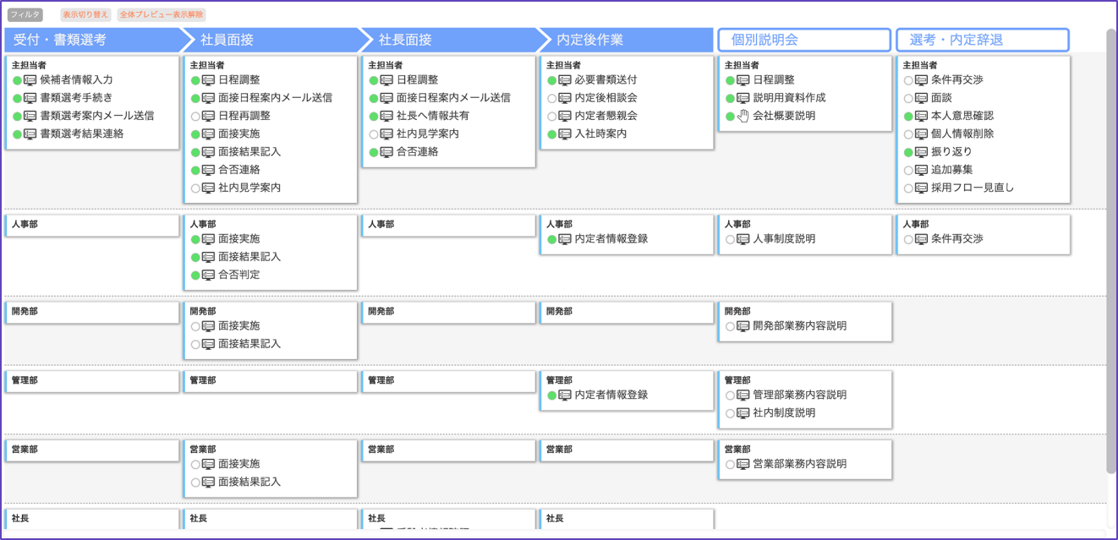Click the monitor icon next to 合否判定

click(x=208, y=275)
